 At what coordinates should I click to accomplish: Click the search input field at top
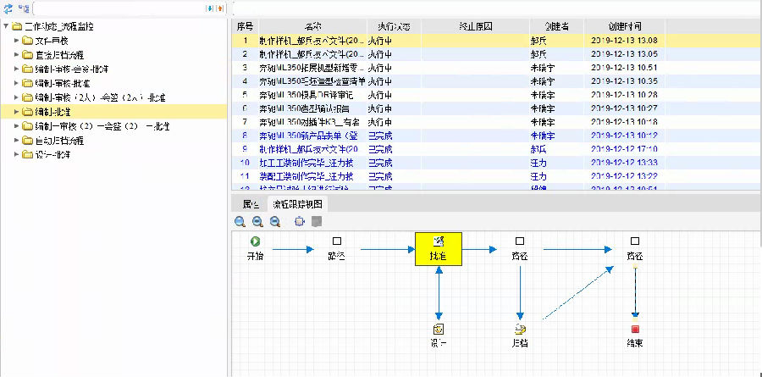[x=119, y=8]
